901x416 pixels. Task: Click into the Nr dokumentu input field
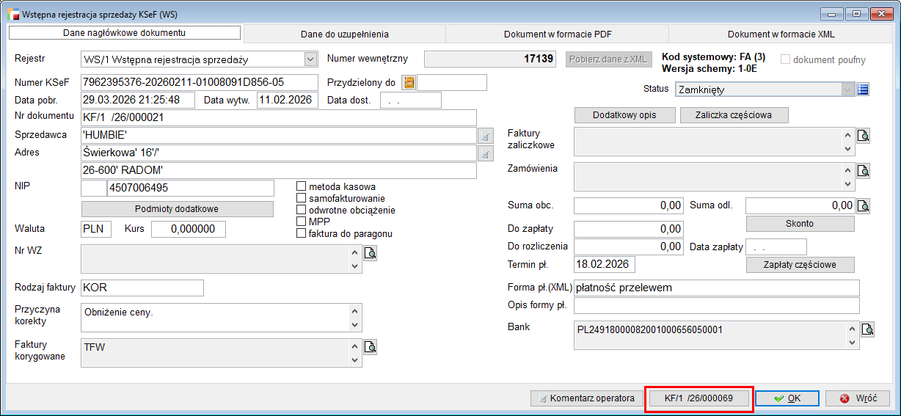tap(278, 117)
